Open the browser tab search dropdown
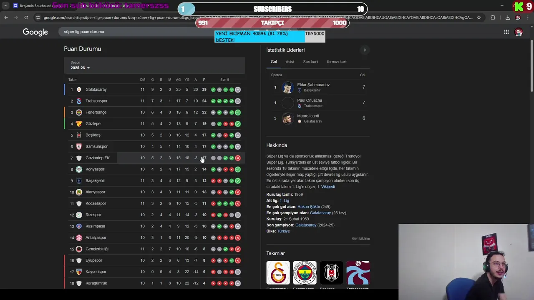This screenshot has width=534, height=300. [x=5, y=6]
